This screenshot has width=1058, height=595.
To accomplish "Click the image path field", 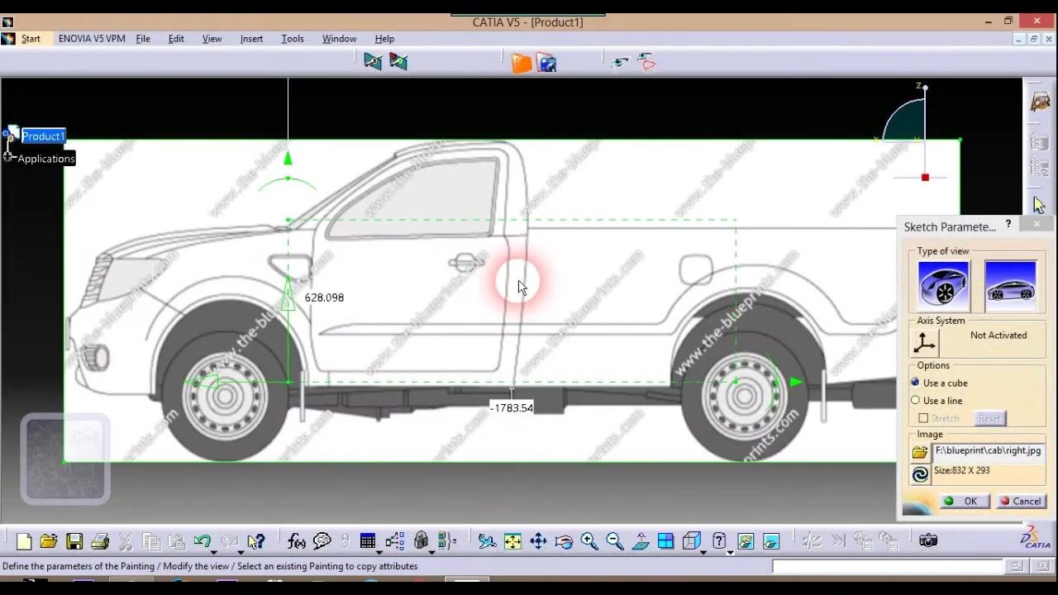I will [989, 451].
